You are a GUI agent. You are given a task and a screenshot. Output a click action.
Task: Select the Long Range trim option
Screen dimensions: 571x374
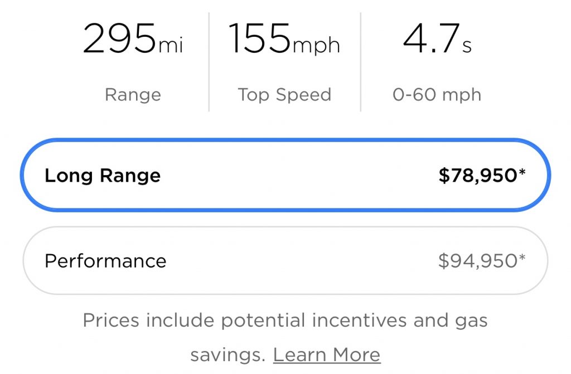coord(285,175)
